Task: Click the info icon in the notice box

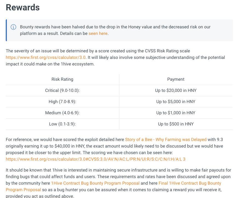Action: coord(13,27)
